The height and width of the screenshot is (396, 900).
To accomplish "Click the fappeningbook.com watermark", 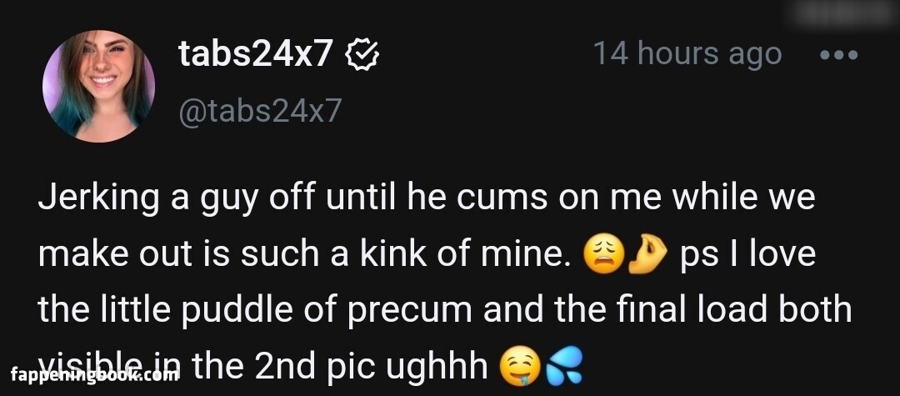I will (x=94, y=376).
